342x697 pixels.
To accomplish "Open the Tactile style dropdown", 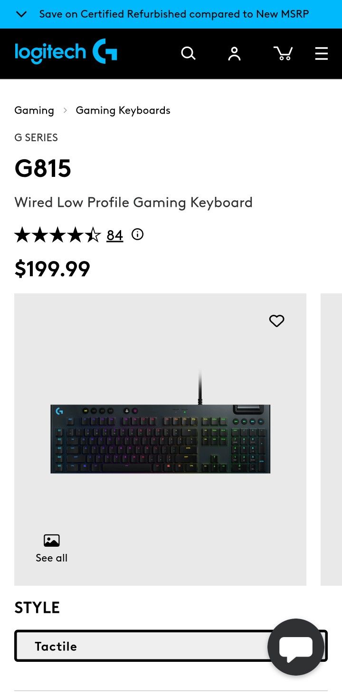I will pyautogui.click(x=142, y=646).
